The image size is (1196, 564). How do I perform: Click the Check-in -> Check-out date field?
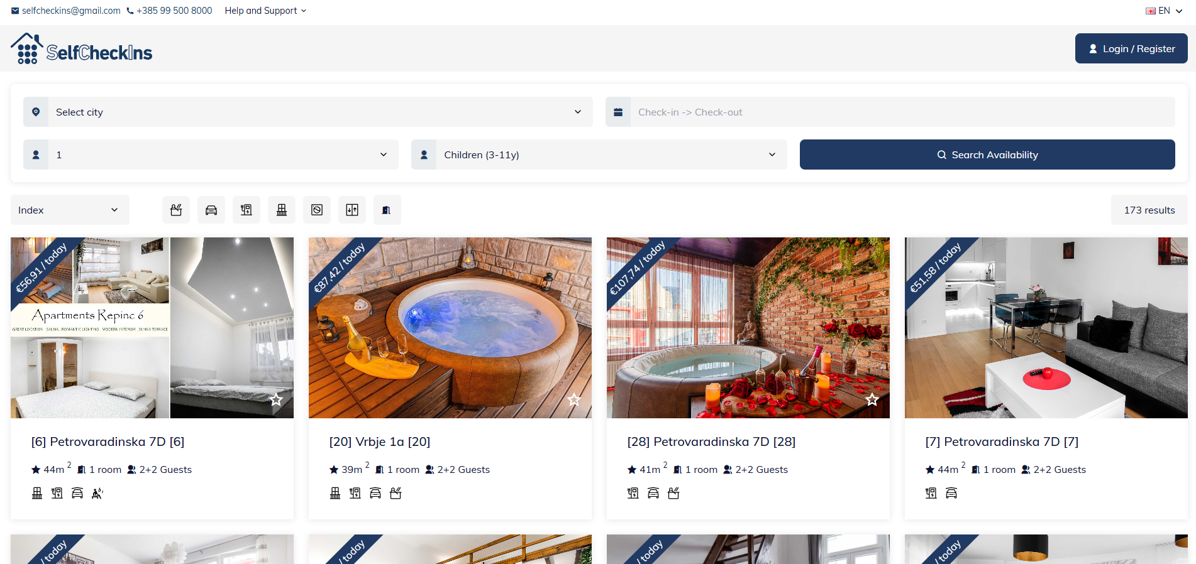(890, 112)
